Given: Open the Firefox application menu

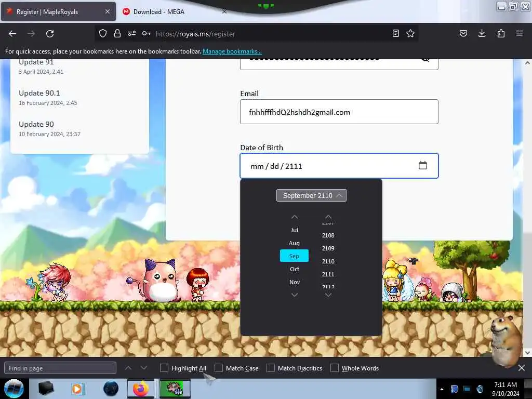Looking at the screenshot, I should [x=520, y=33].
